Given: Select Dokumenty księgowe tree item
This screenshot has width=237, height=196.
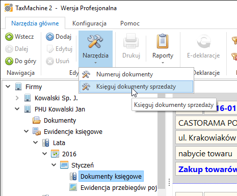Looking at the screenshot, I should click(111, 176).
